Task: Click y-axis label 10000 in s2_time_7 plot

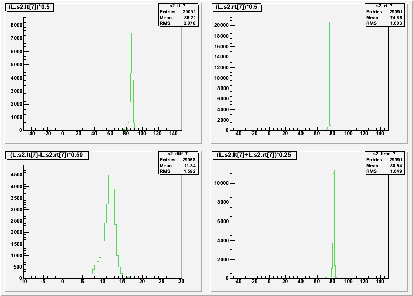Action: click(221, 183)
